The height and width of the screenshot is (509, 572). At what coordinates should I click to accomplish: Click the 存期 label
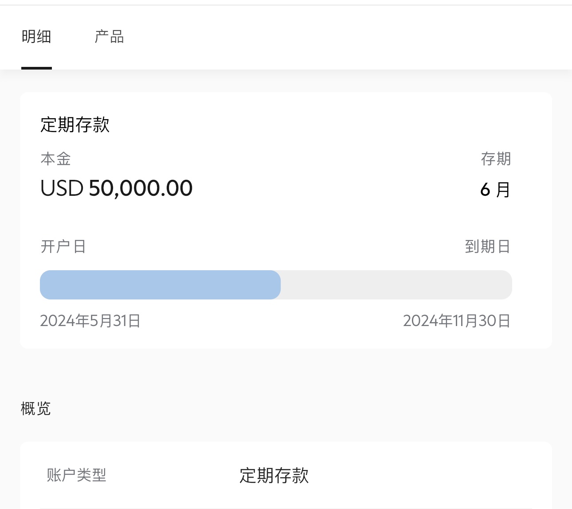coord(496,159)
